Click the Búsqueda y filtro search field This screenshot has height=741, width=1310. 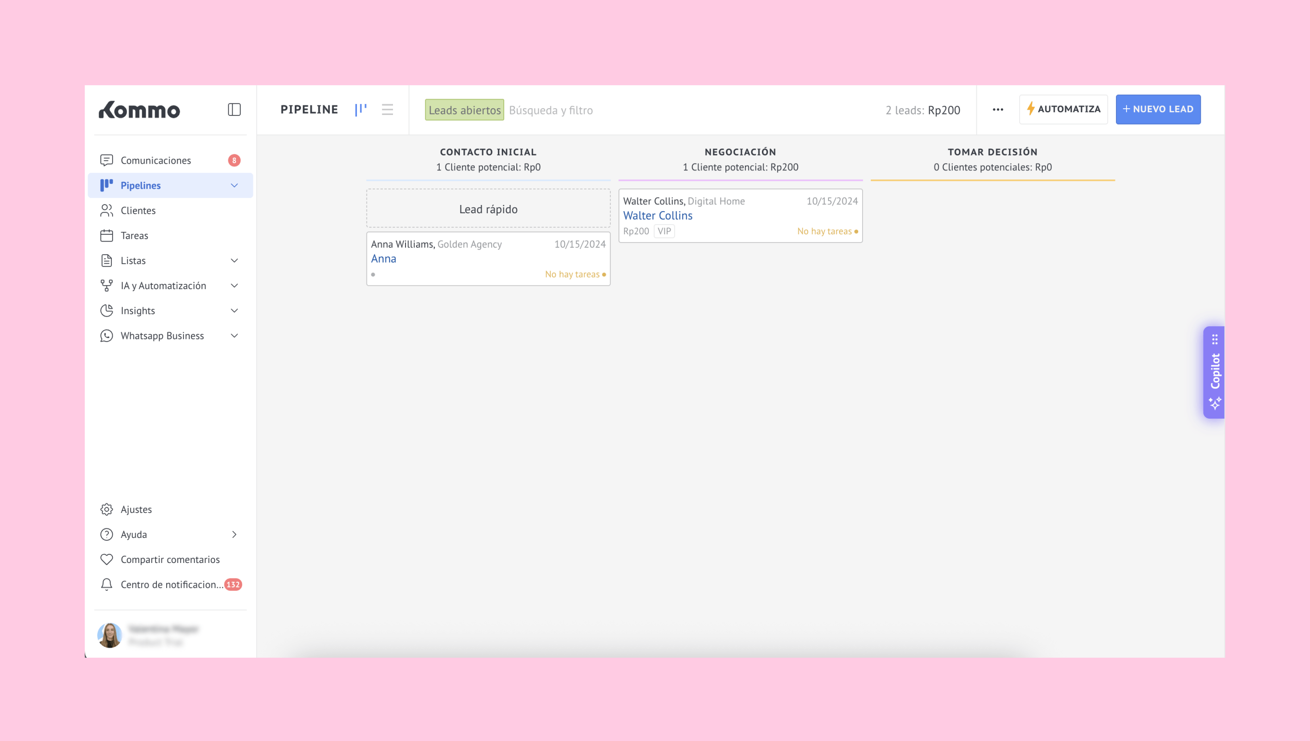point(550,111)
